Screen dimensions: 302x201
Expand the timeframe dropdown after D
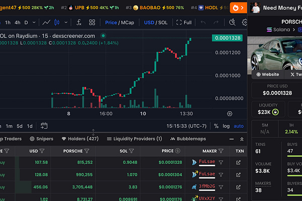(34, 23)
